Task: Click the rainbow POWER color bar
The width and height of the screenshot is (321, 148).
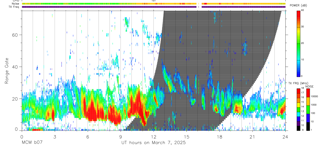Action: coord(298,43)
